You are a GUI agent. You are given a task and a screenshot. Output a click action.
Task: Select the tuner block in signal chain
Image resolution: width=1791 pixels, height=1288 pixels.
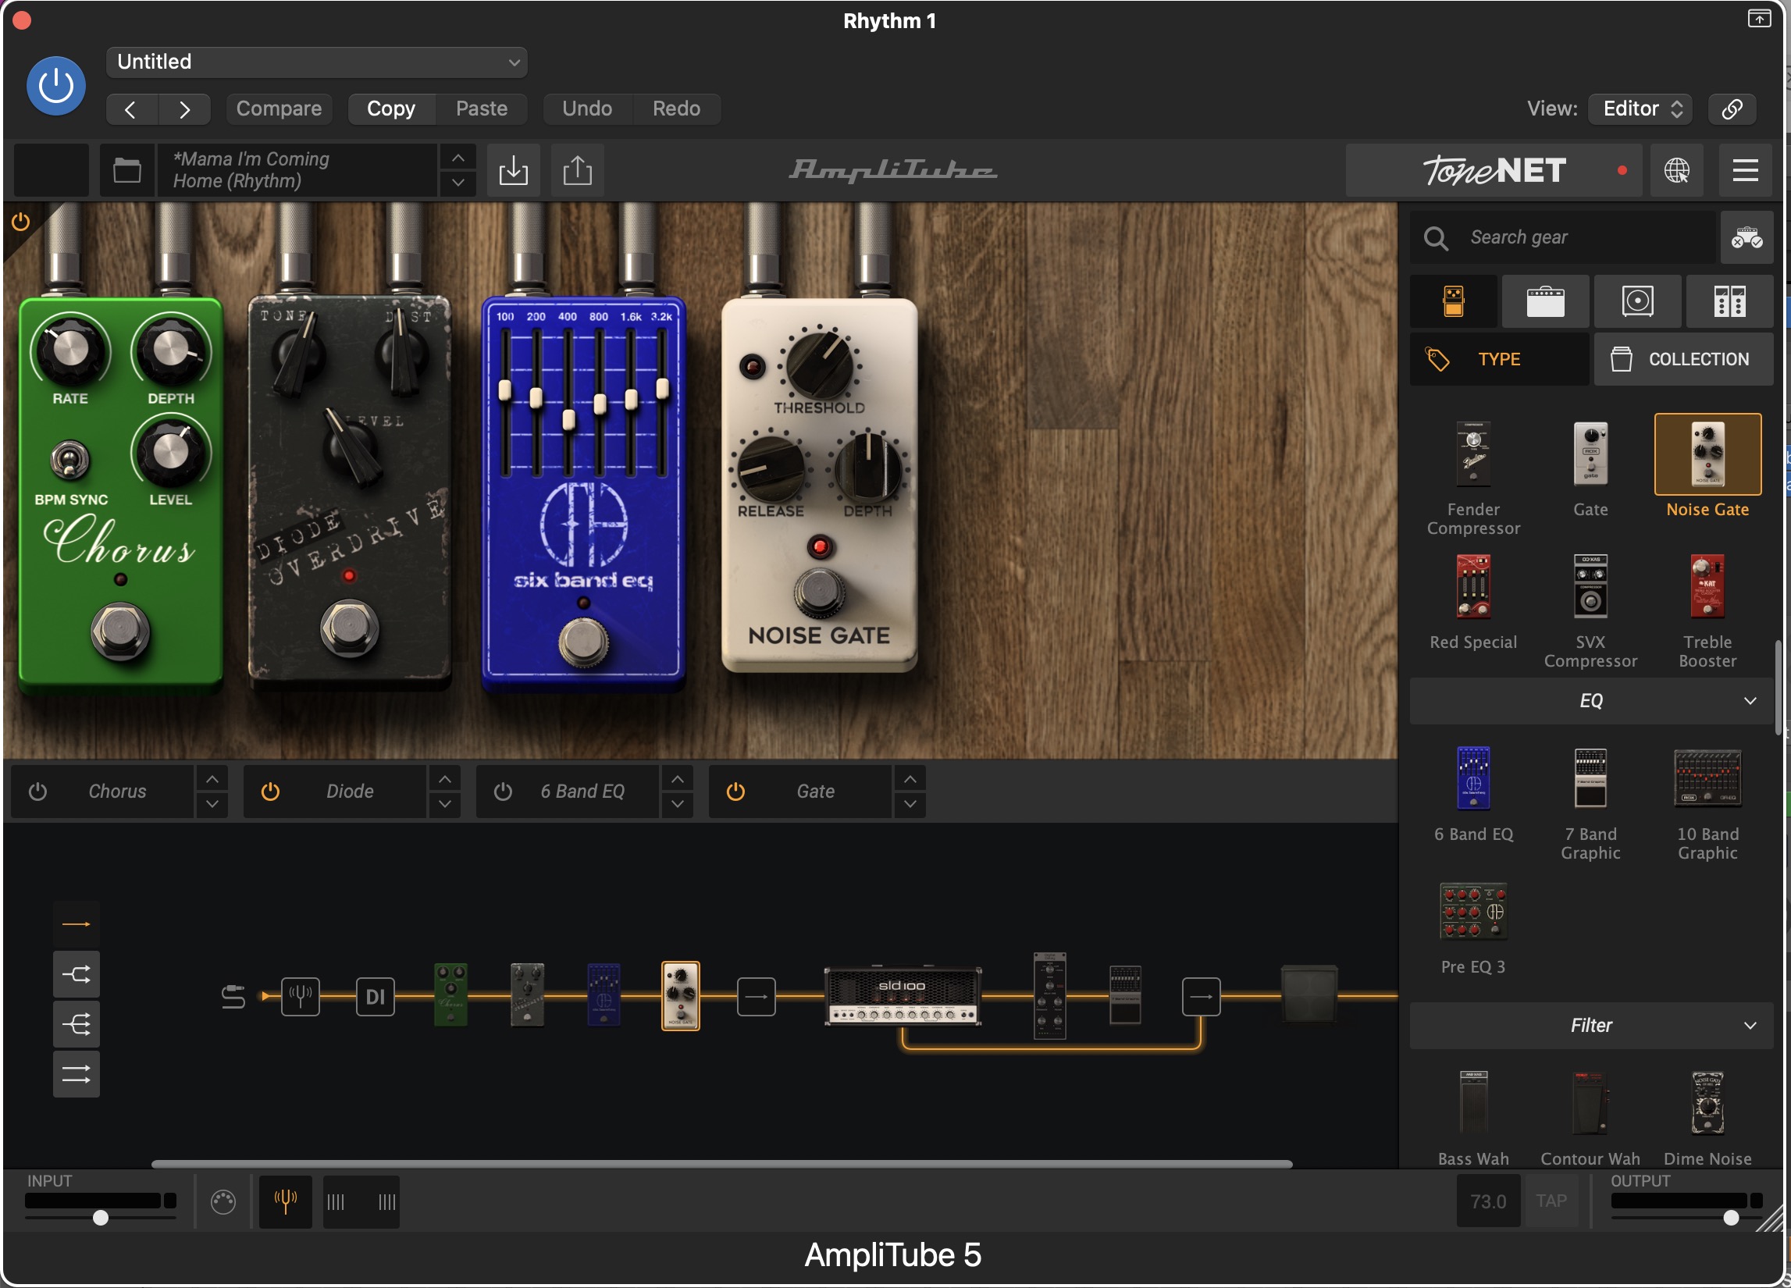pos(300,996)
